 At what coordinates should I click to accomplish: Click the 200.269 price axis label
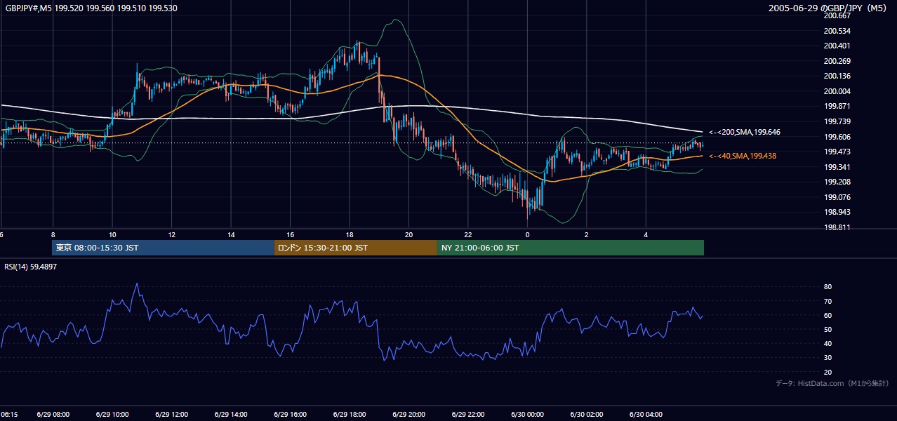(x=836, y=61)
